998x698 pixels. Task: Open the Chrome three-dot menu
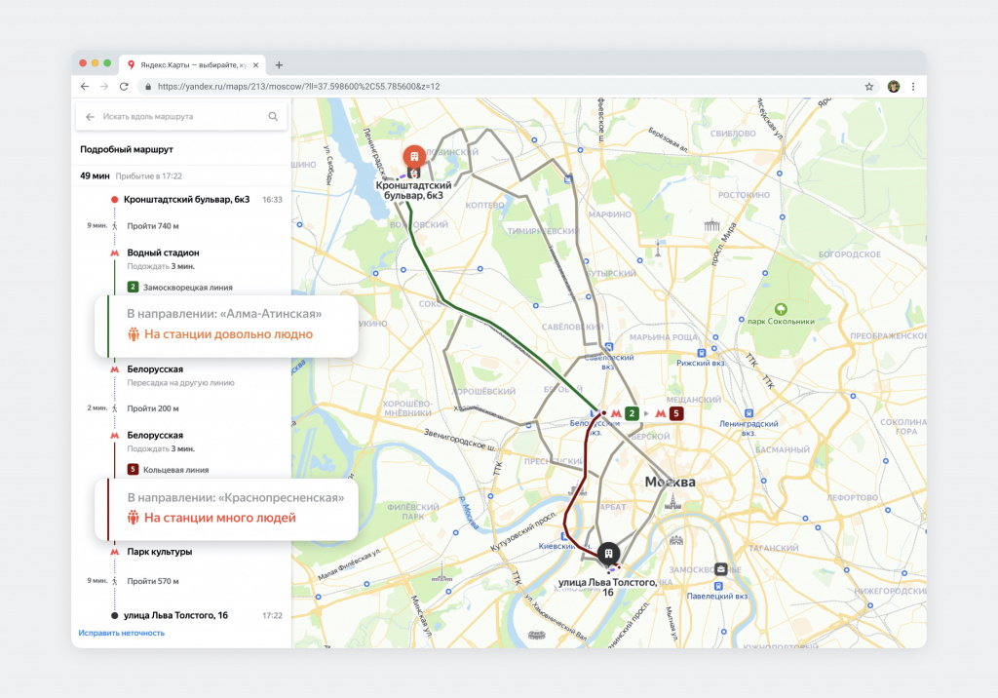click(913, 86)
